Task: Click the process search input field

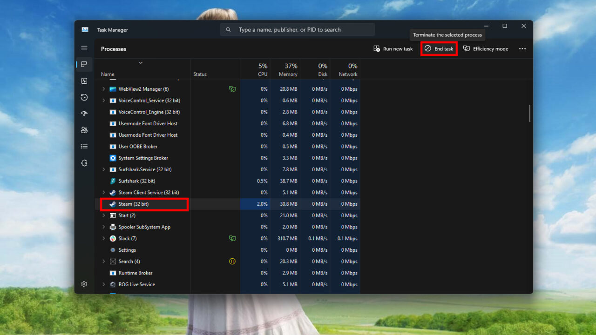Action: coord(297,29)
